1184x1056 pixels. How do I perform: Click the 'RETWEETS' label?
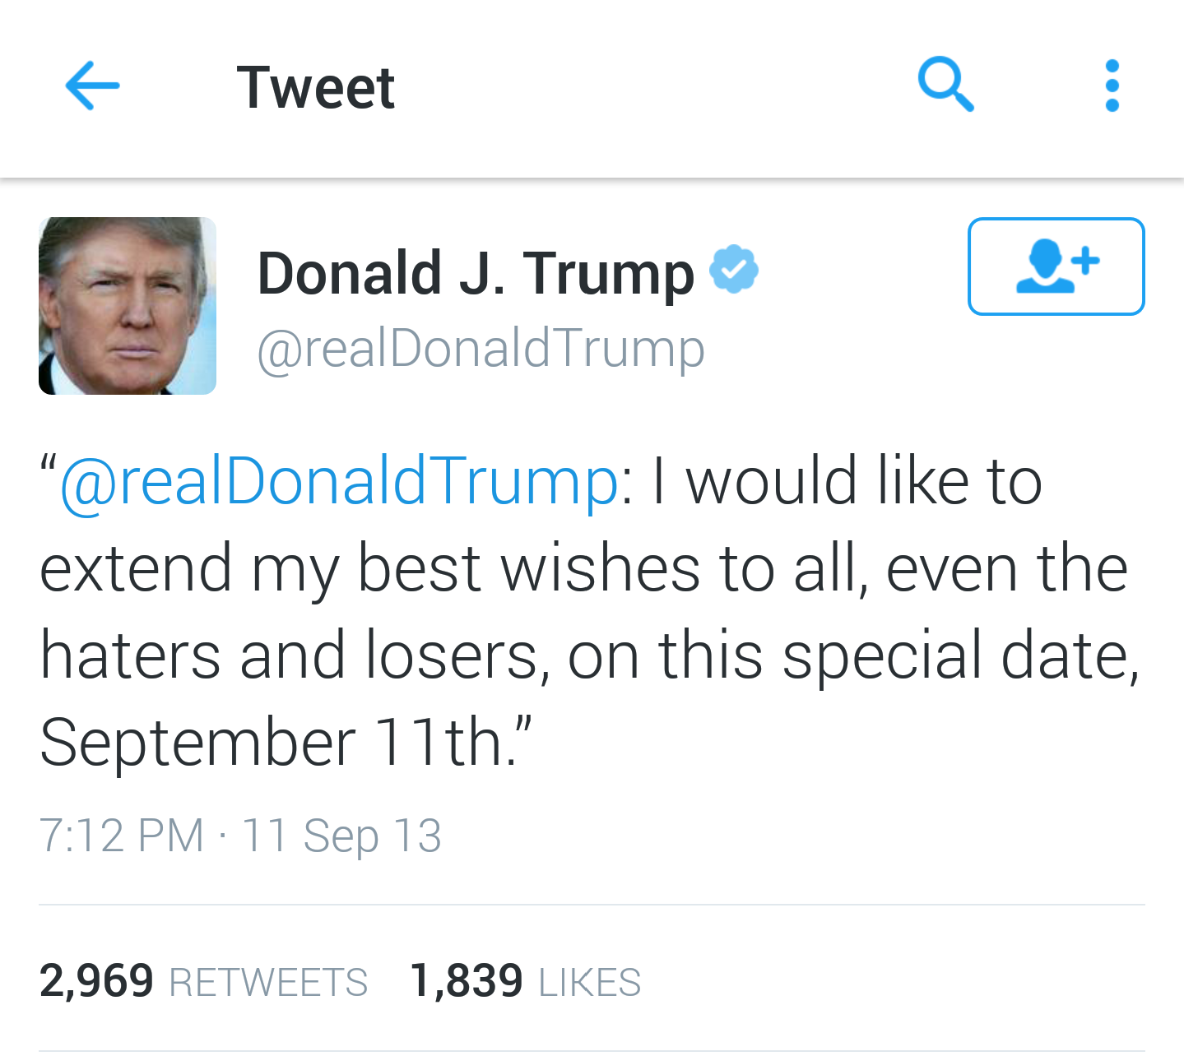[x=268, y=982]
